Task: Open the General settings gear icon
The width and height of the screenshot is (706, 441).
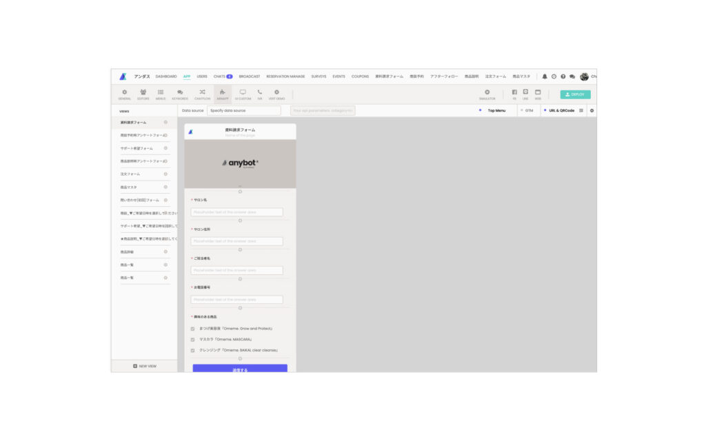Action: [124, 93]
